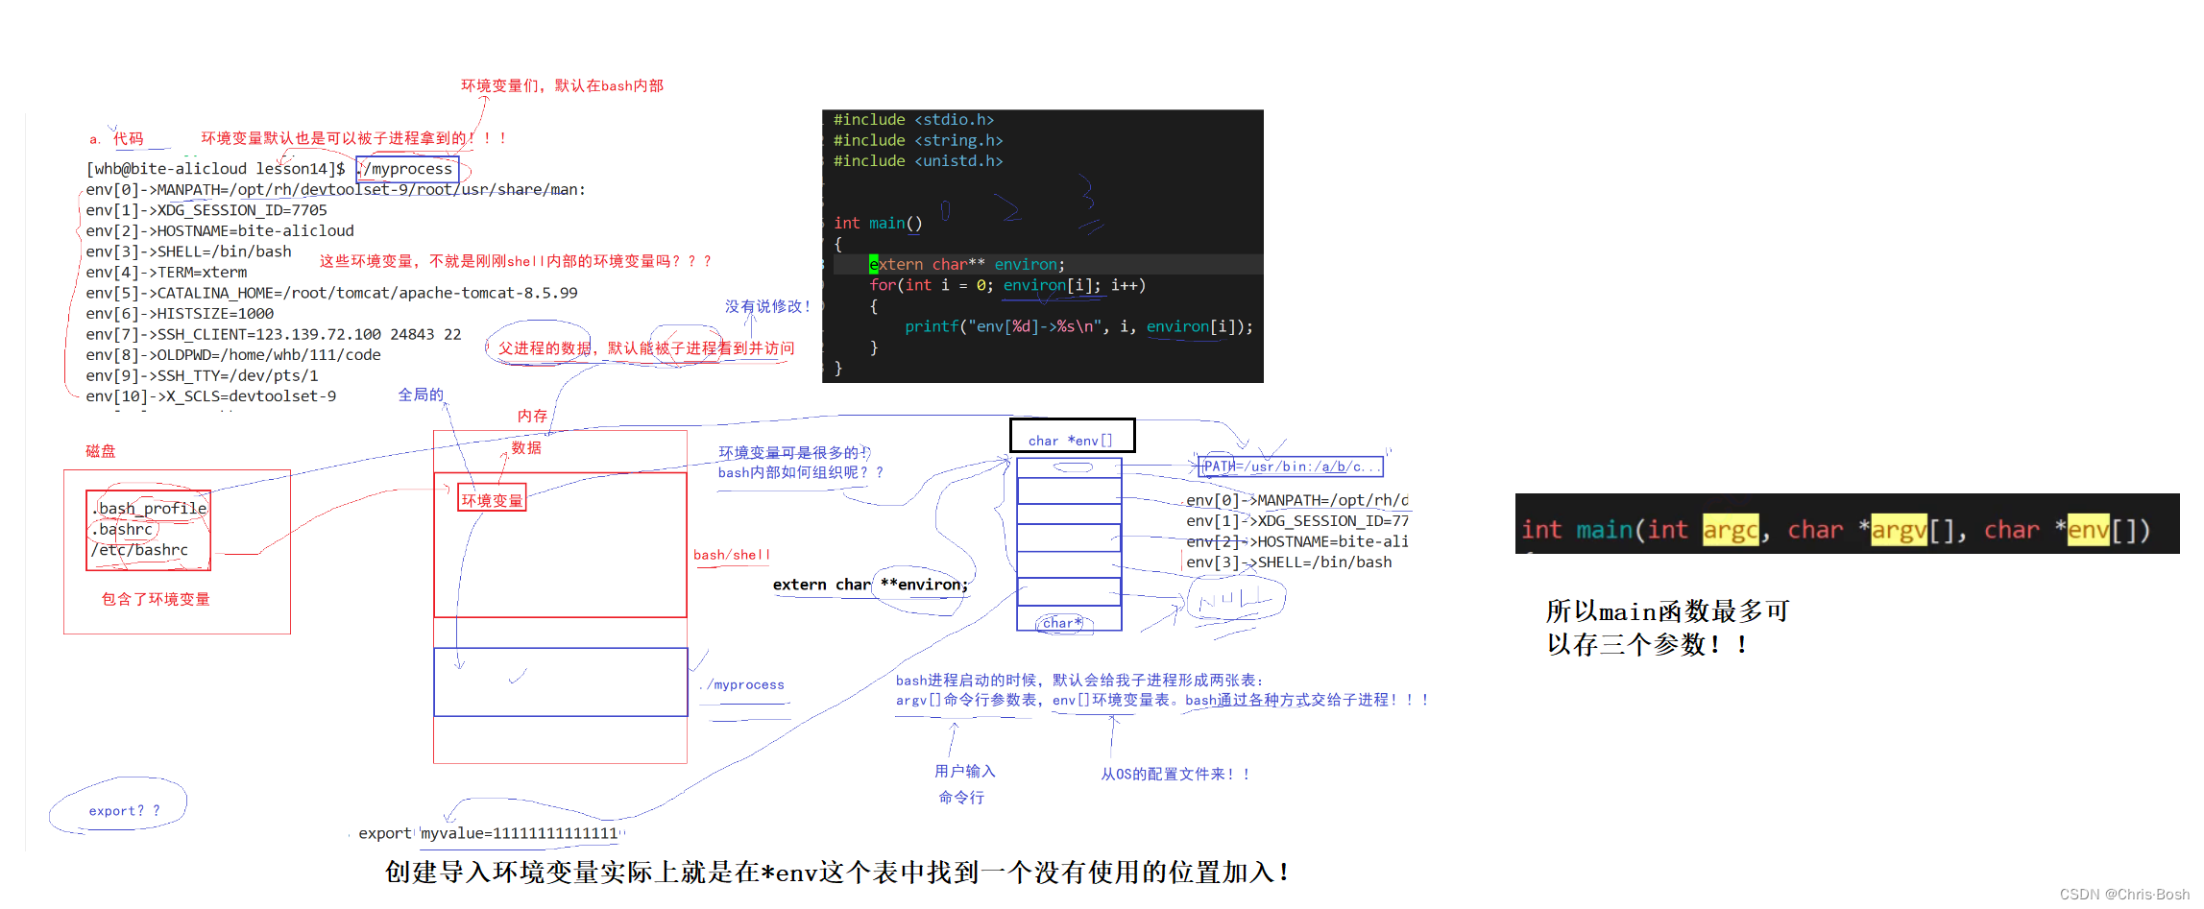Viewport: 2204px width, 909px height.
Task: Click the '#include <string.h>' code line
Action: [x=918, y=141]
